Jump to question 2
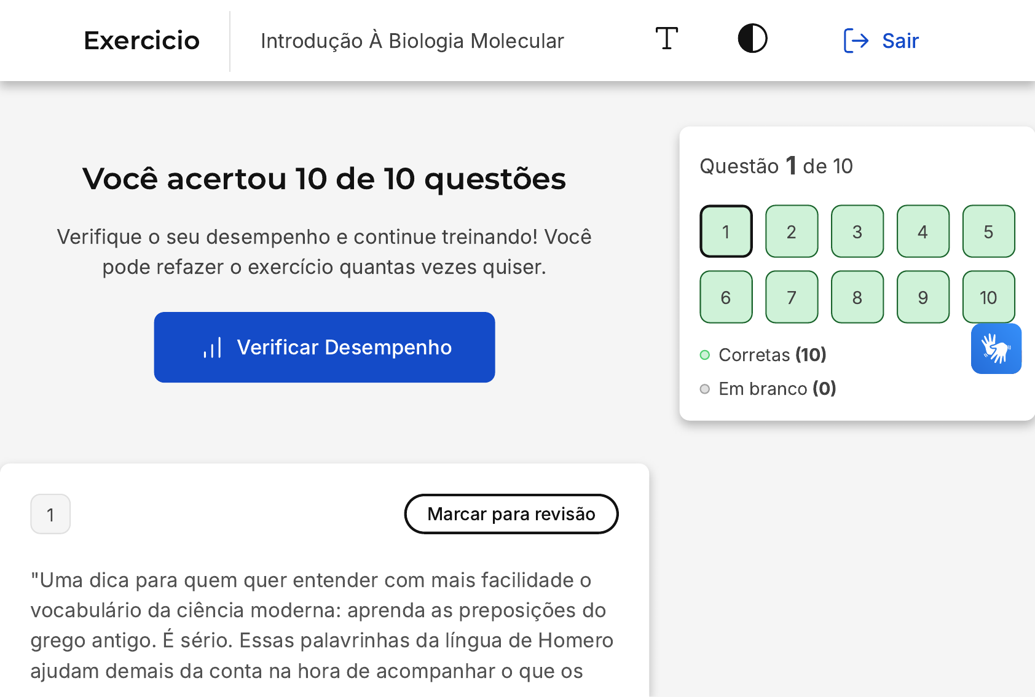 click(792, 232)
